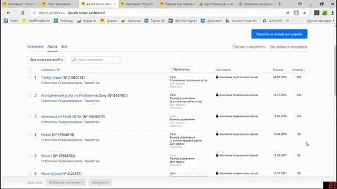
Task: Go back with the browser back arrow
Action: click(8, 13)
